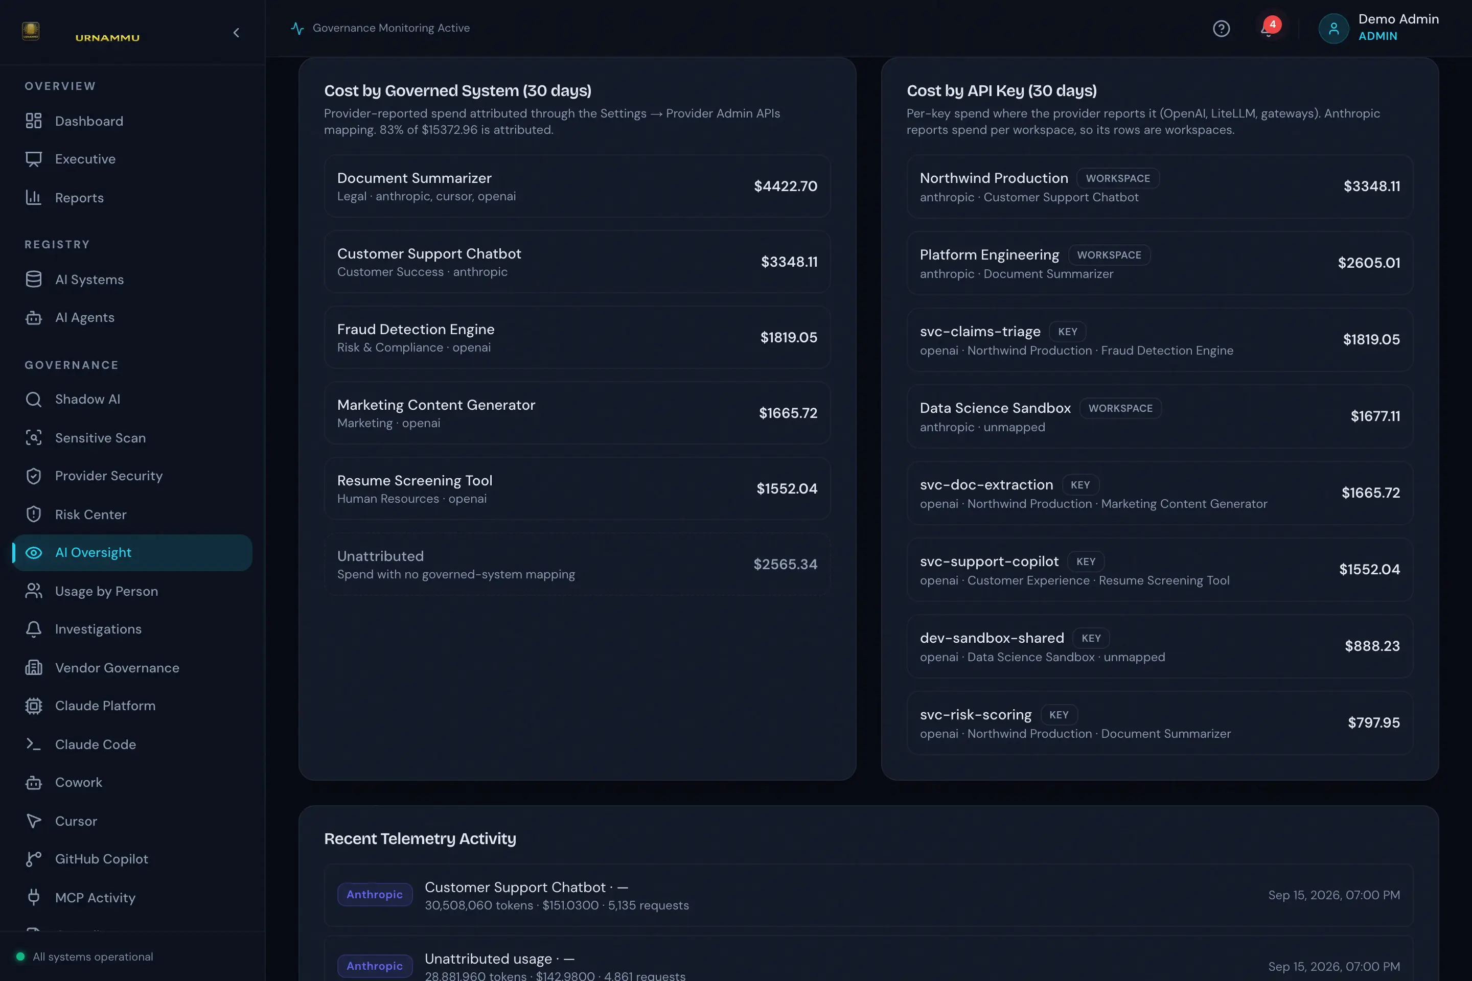1472x981 pixels.
Task: Click the Provider Security shield-check icon
Action: 34,476
